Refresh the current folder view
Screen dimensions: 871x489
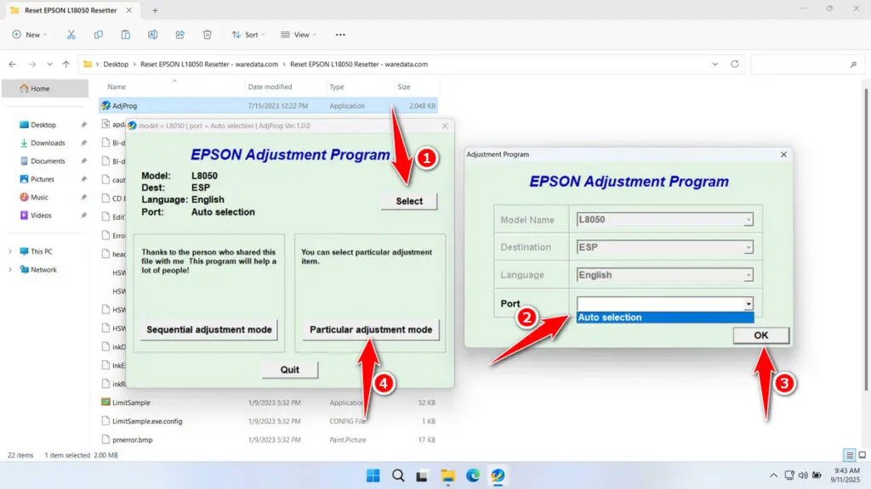click(736, 64)
